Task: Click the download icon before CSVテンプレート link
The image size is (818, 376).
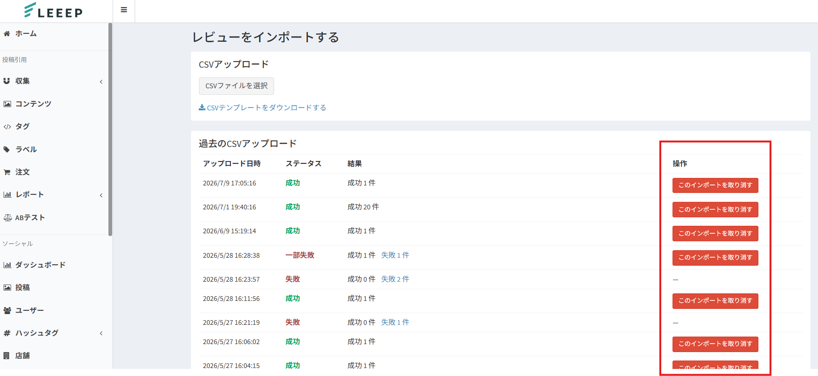Action: [202, 107]
